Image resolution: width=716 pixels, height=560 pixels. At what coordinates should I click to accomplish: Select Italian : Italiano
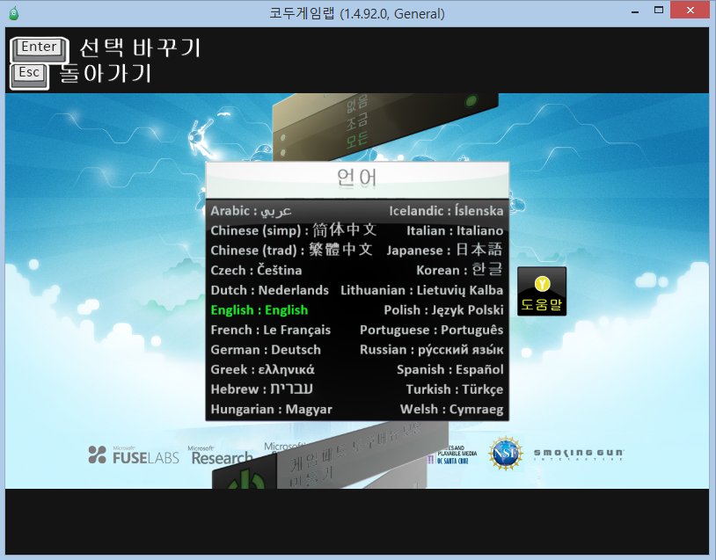[455, 230]
